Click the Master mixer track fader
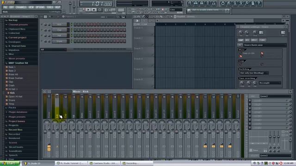296x166 pixels. point(45,132)
